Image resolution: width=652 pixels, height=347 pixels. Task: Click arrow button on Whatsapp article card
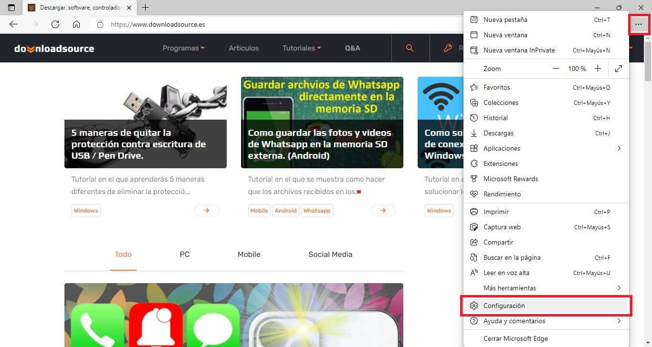click(x=383, y=210)
